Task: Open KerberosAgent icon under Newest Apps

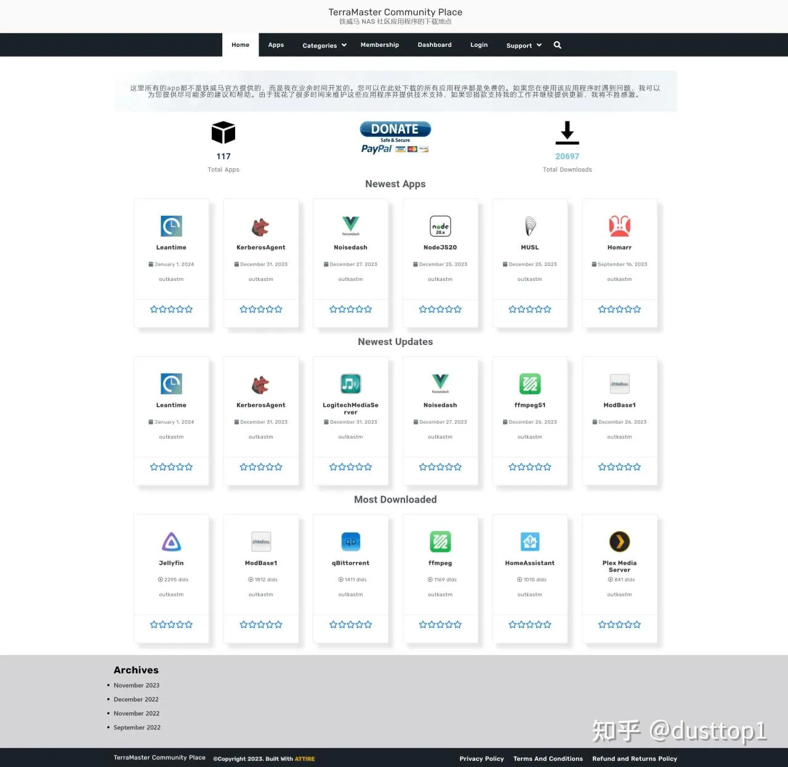Action: click(260, 227)
